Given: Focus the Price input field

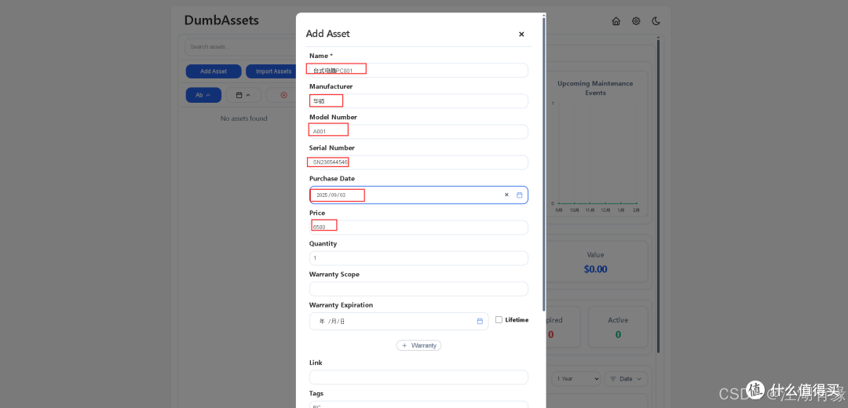Looking at the screenshot, I should pos(419,228).
